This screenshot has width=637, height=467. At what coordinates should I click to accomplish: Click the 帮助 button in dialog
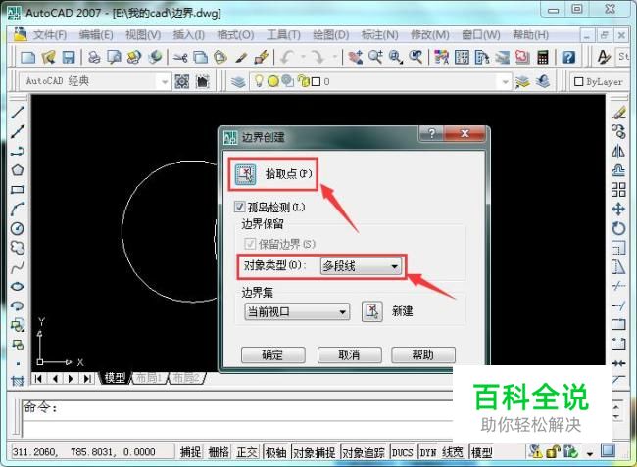pos(423,355)
